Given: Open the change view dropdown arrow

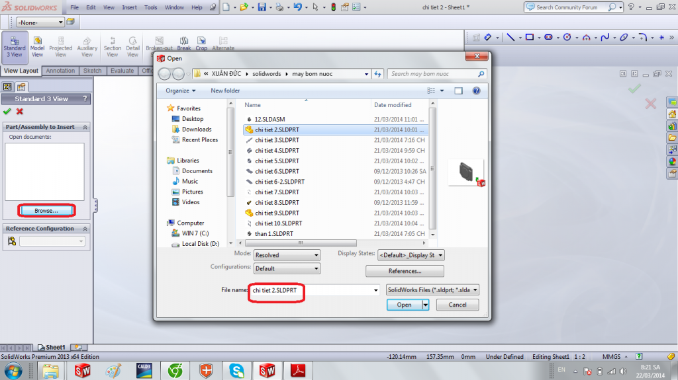Looking at the screenshot, I should 442,91.
